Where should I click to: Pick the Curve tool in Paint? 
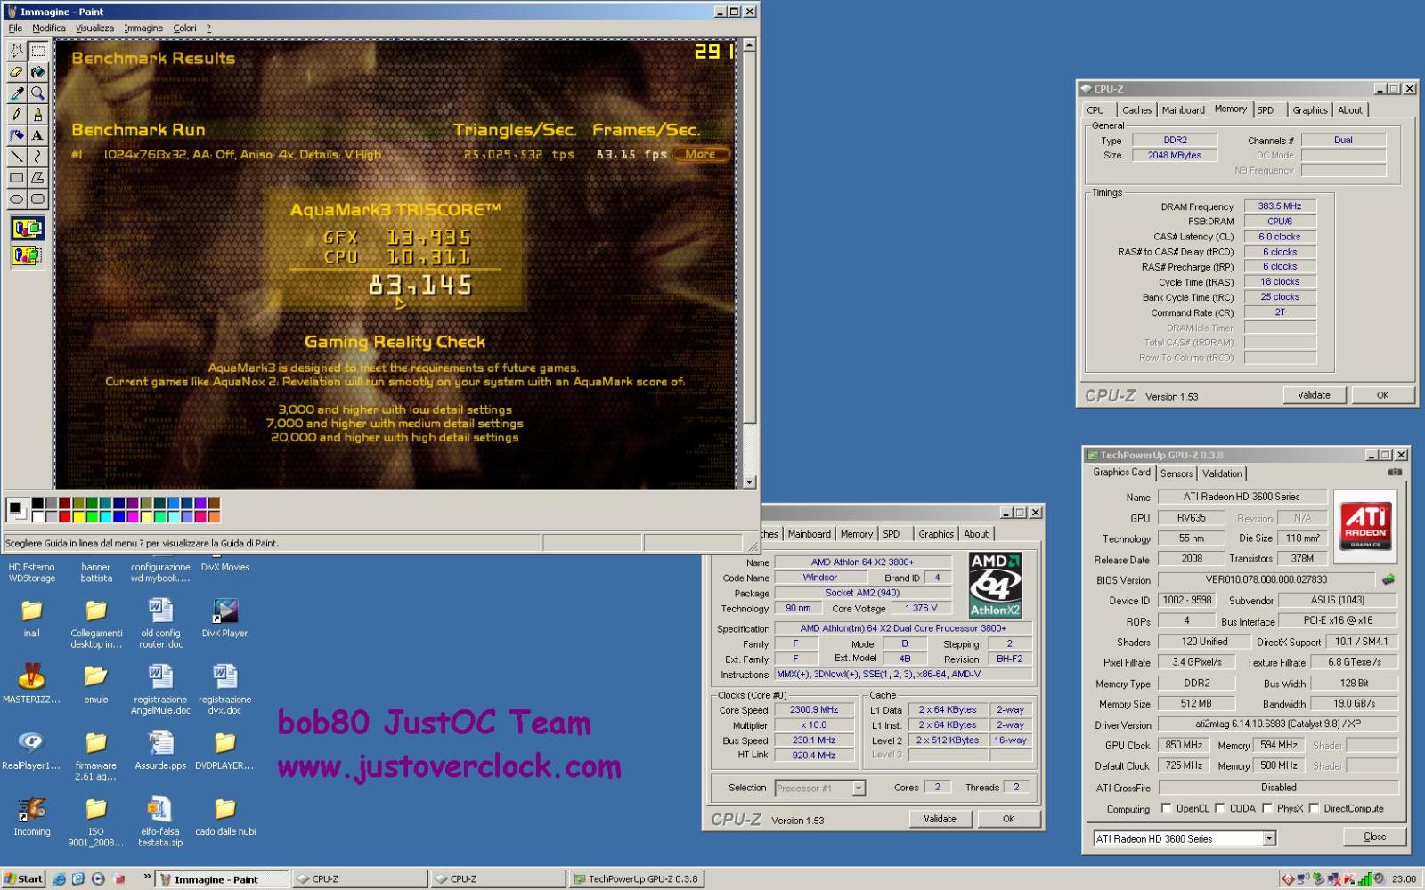[x=37, y=157]
